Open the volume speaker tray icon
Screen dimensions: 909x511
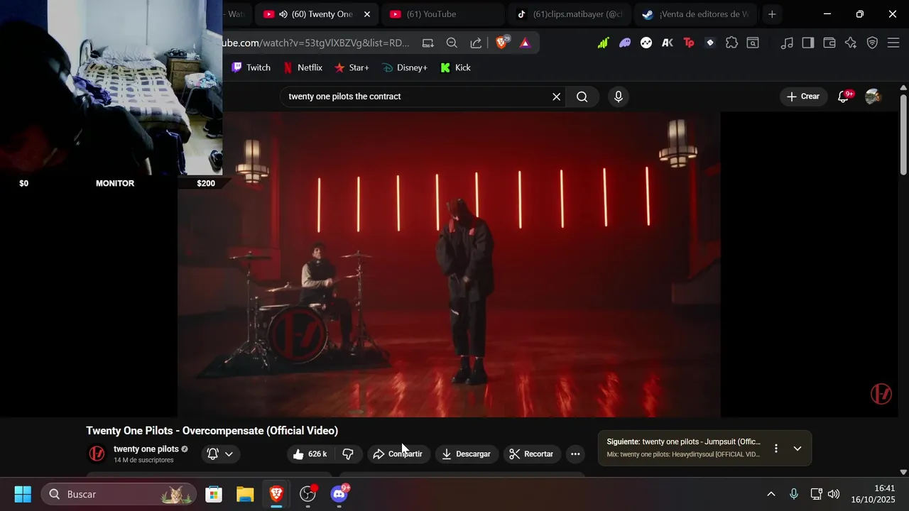point(834,494)
